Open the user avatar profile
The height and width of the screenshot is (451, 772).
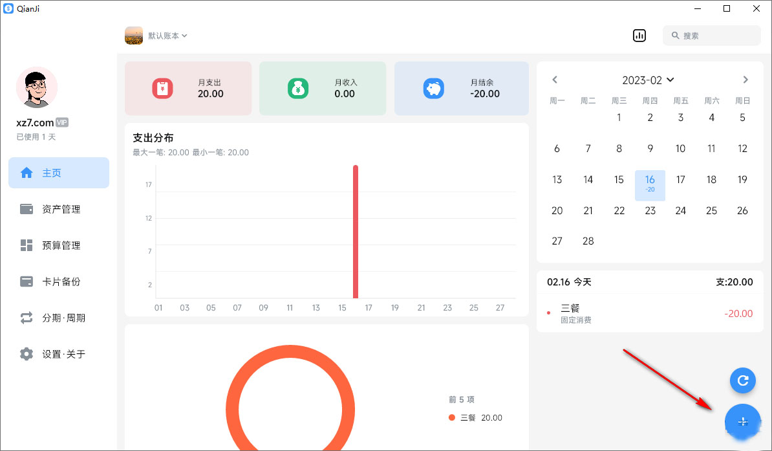coord(37,87)
